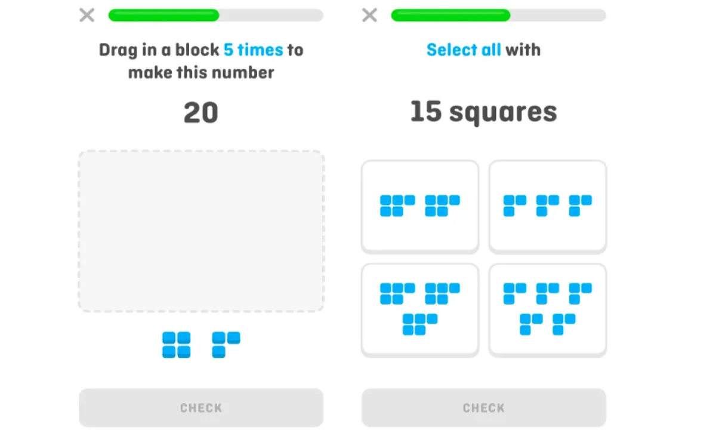Click the progress bar above Select all

click(498, 16)
